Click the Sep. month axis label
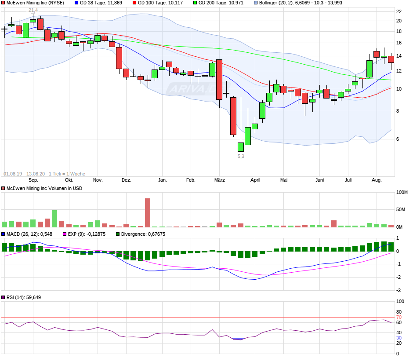 pyautogui.click(x=33, y=180)
